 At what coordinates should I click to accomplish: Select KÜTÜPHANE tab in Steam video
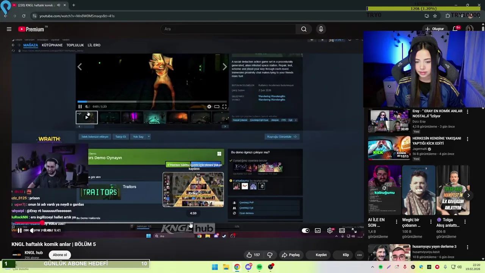[52, 45]
